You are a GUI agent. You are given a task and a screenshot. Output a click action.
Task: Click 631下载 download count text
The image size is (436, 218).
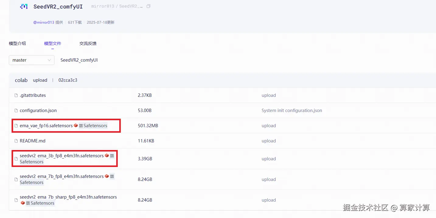(x=75, y=22)
